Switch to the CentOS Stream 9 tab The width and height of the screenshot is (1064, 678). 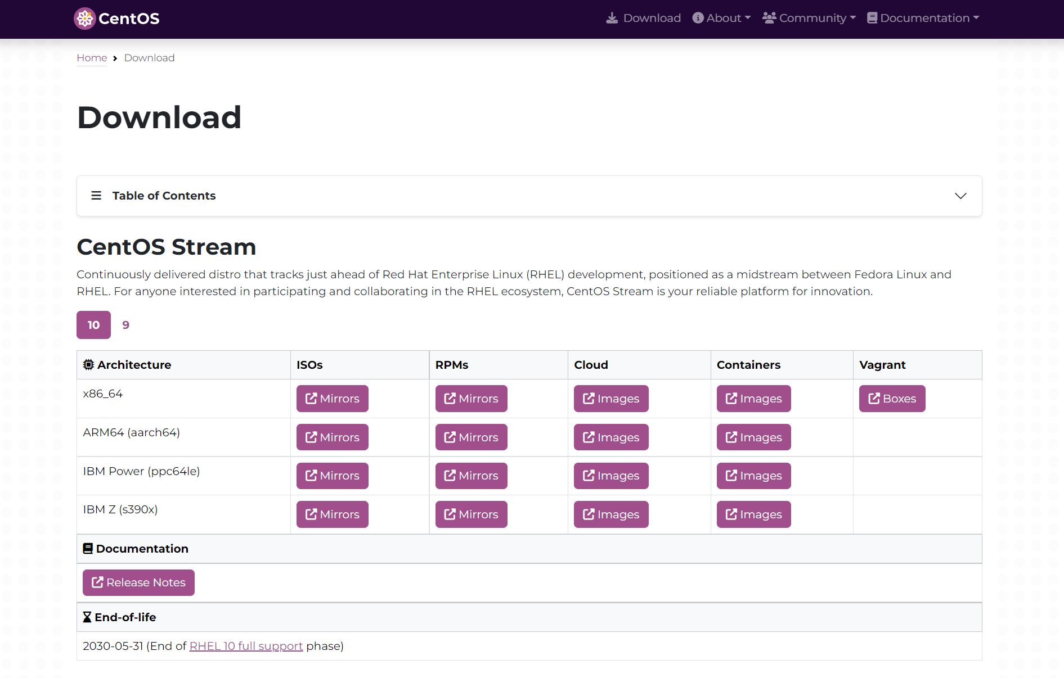[x=126, y=325]
